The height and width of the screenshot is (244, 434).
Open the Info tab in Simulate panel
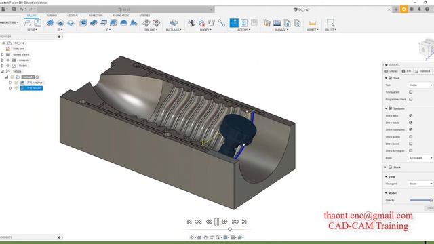407,71
